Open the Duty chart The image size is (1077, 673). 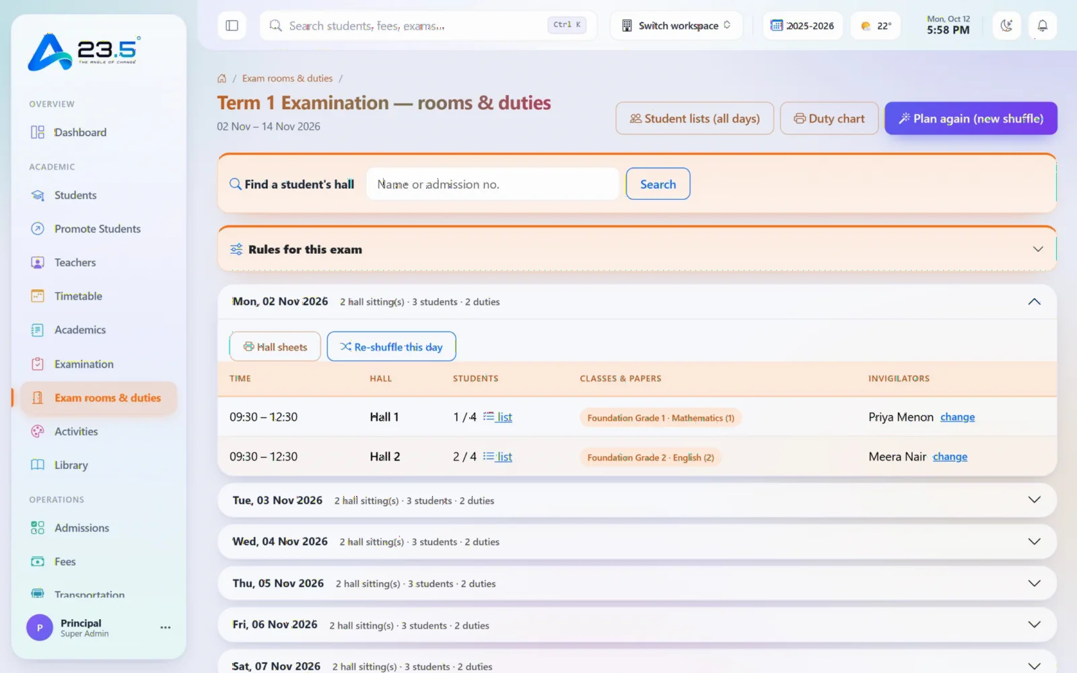tap(829, 118)
